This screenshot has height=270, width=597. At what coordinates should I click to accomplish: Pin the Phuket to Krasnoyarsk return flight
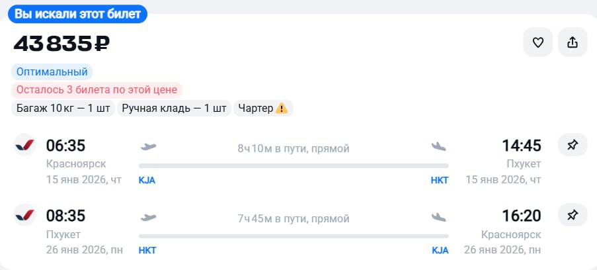(x=573, y=215)
